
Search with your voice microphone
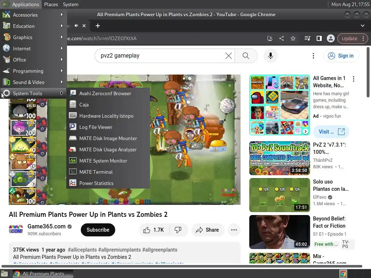270,56
